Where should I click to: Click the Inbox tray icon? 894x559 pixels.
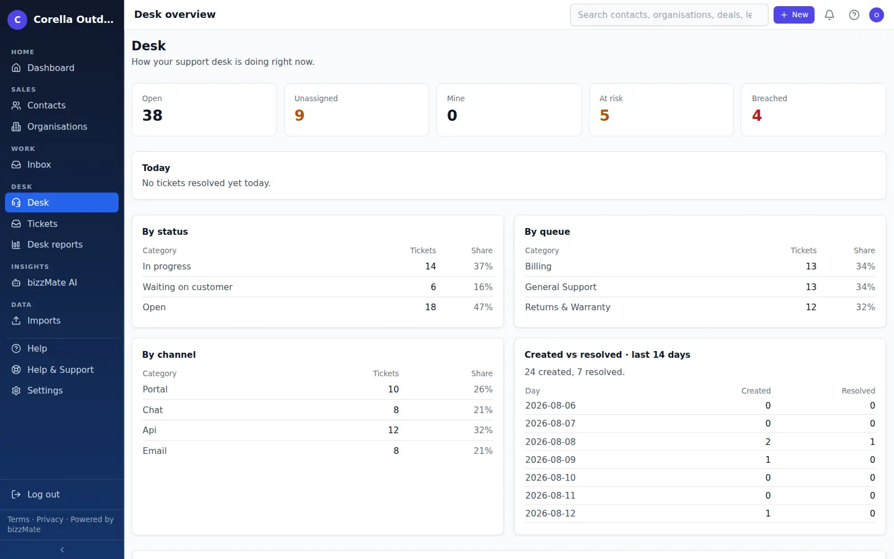coord(16,164)
